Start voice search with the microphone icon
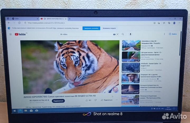Screen dimensions: 190x123 coord(130,34)
